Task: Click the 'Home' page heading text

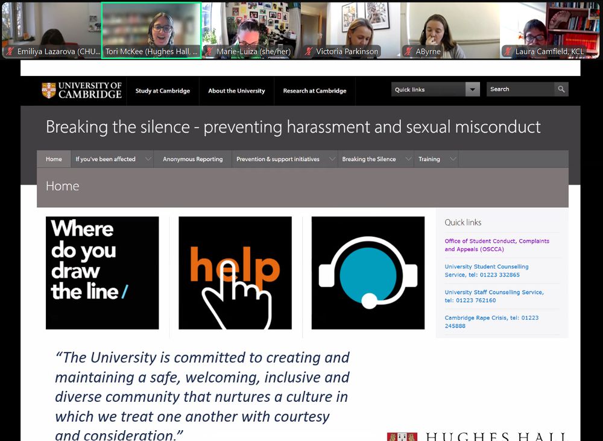Action: pos(62,186)
